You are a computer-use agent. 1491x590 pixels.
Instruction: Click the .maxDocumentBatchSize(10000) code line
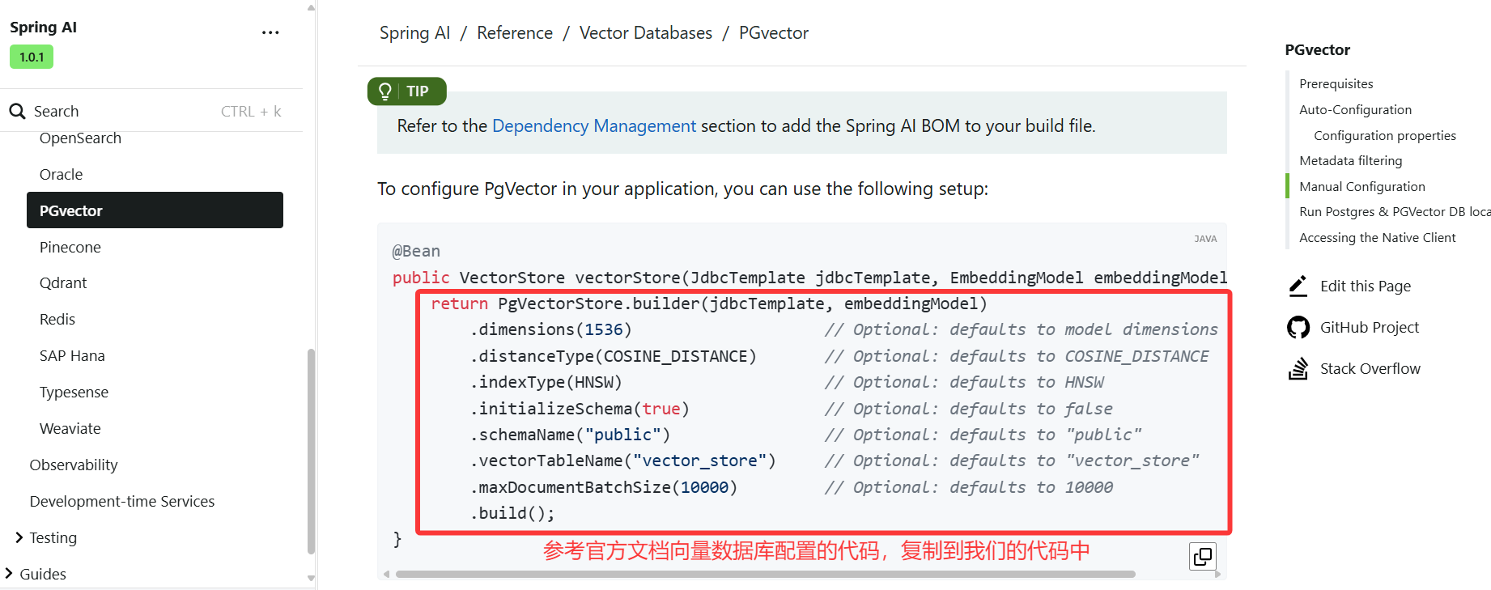(x=604, y=487)
